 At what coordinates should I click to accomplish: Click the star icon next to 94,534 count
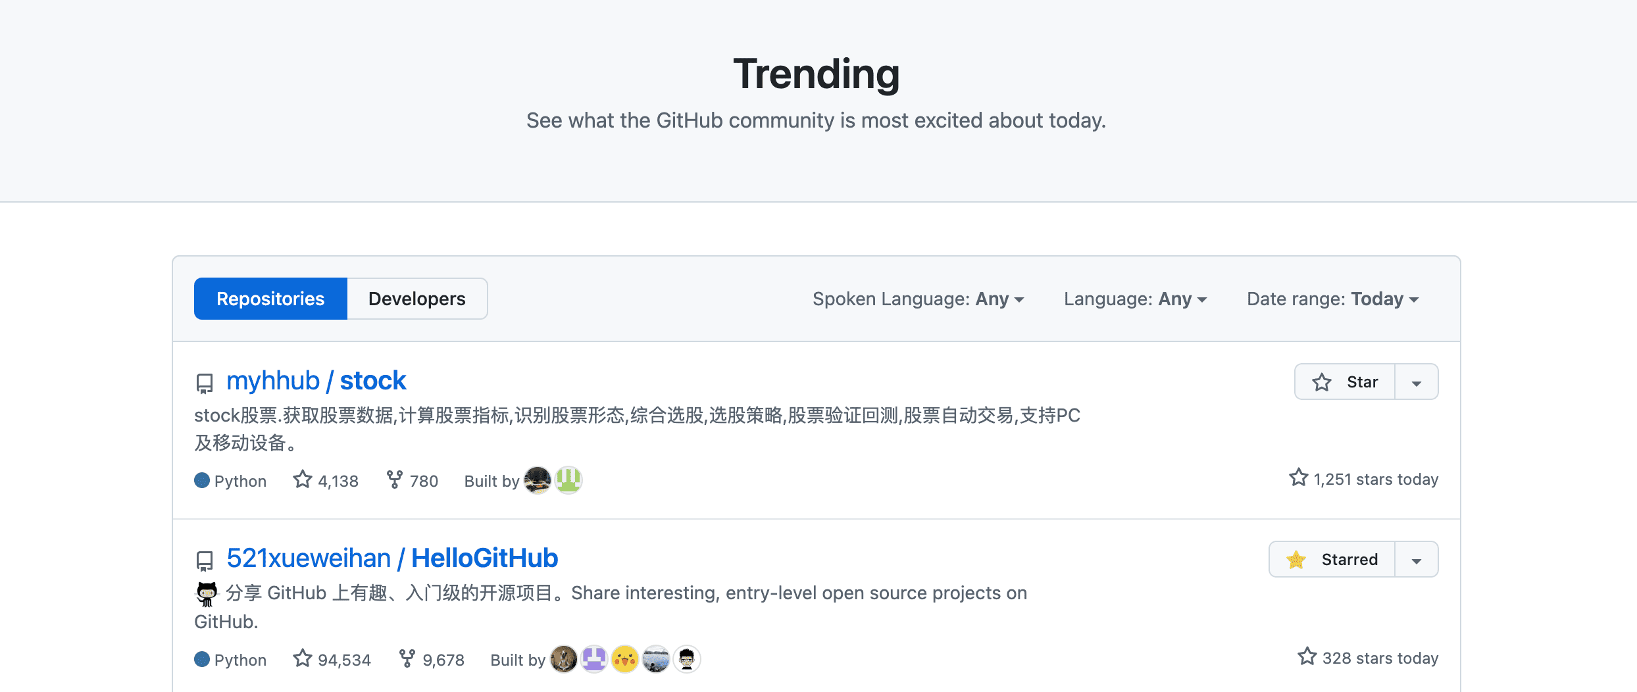click(x=303, y=658)
